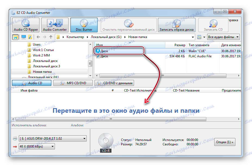Sort by Тип элемента column
Viewport: 252px width, 166px height.
203,45
